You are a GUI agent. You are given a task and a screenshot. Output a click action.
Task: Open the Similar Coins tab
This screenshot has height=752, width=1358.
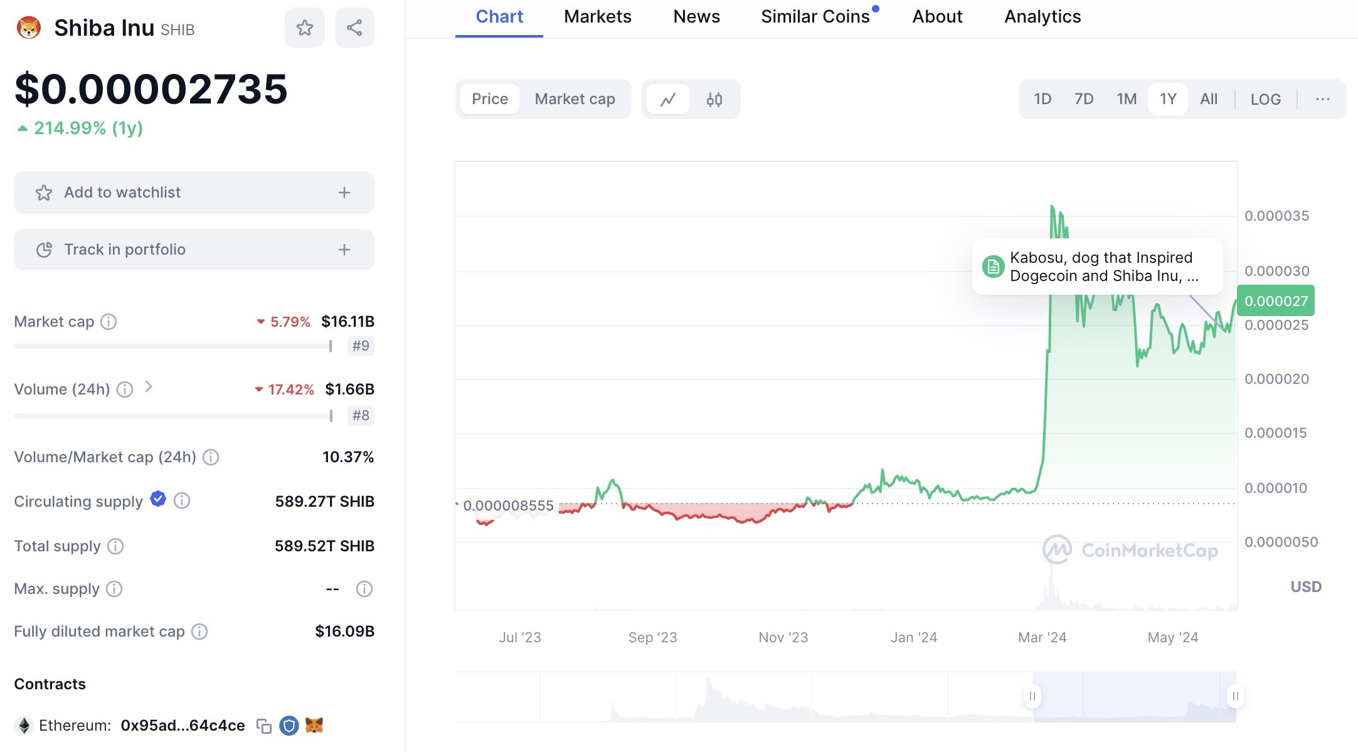tap(815, 17)
